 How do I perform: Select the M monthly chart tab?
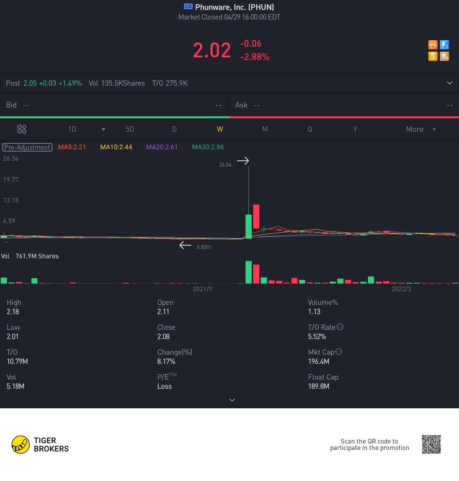pyautogui.click(x=265, y=129)
